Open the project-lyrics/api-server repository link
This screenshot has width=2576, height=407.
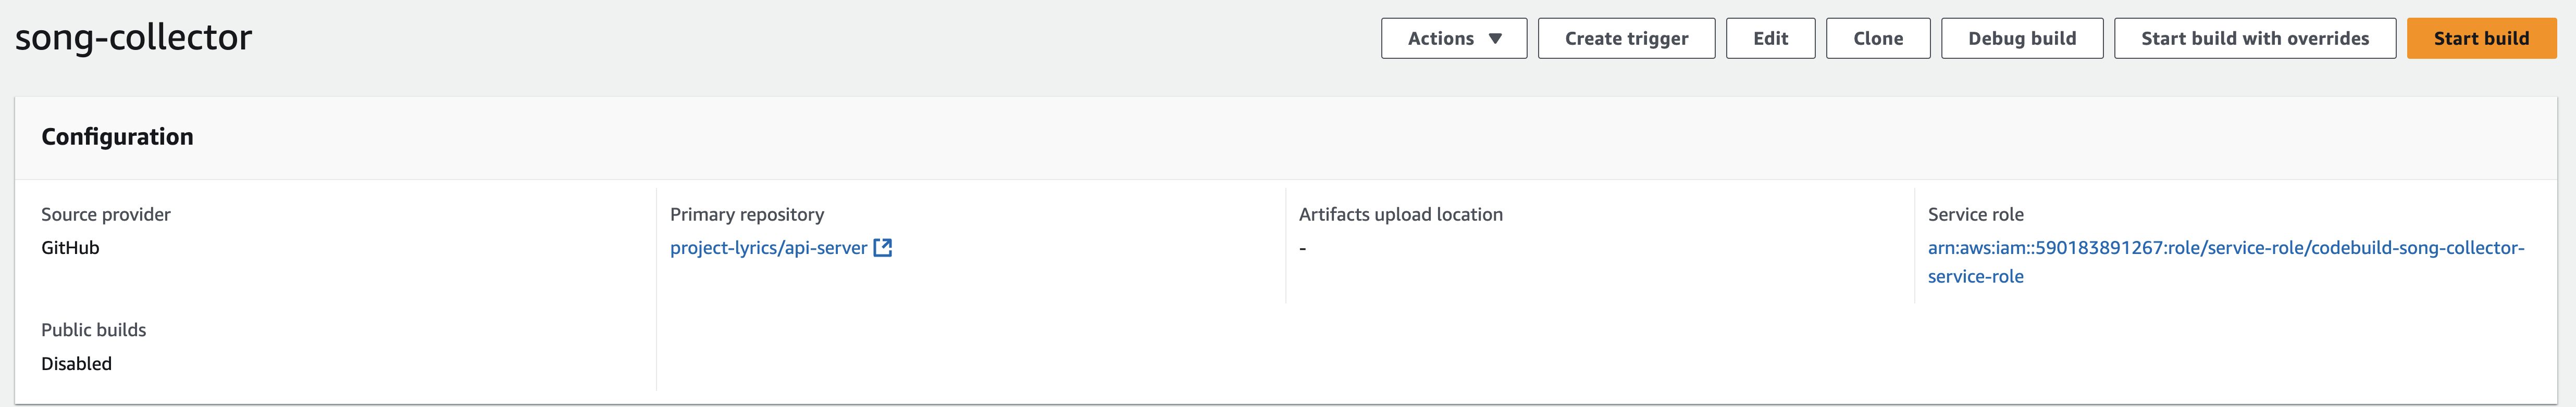[x=768, y=248]
